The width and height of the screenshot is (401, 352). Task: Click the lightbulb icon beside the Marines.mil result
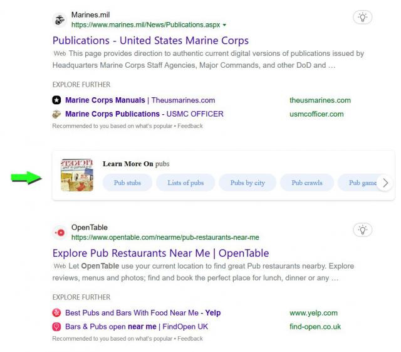(x=362, y=18)
